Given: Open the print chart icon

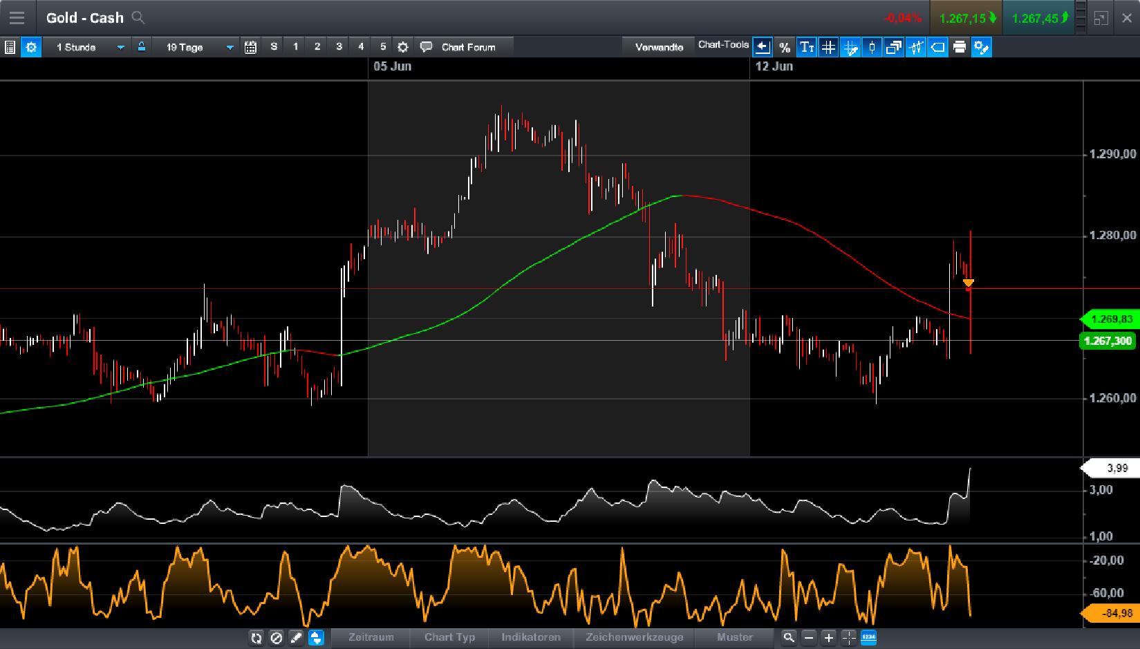Looking at the screenshot, I should coord(959,48).
